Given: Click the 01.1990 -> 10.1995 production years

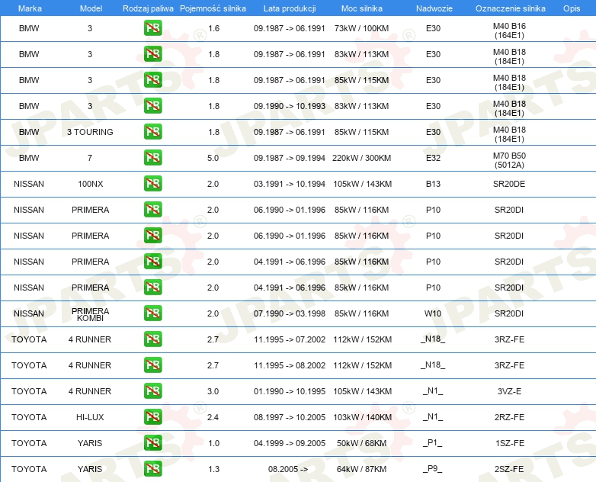Looking at the screenshot, I should coord(290,391).
